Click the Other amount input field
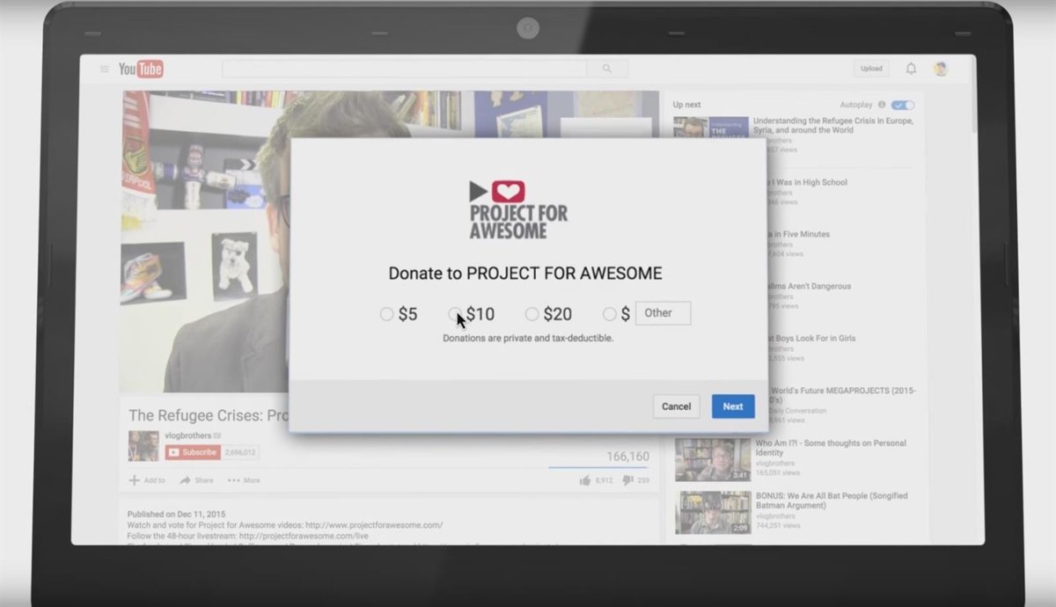 click(663, 313)
